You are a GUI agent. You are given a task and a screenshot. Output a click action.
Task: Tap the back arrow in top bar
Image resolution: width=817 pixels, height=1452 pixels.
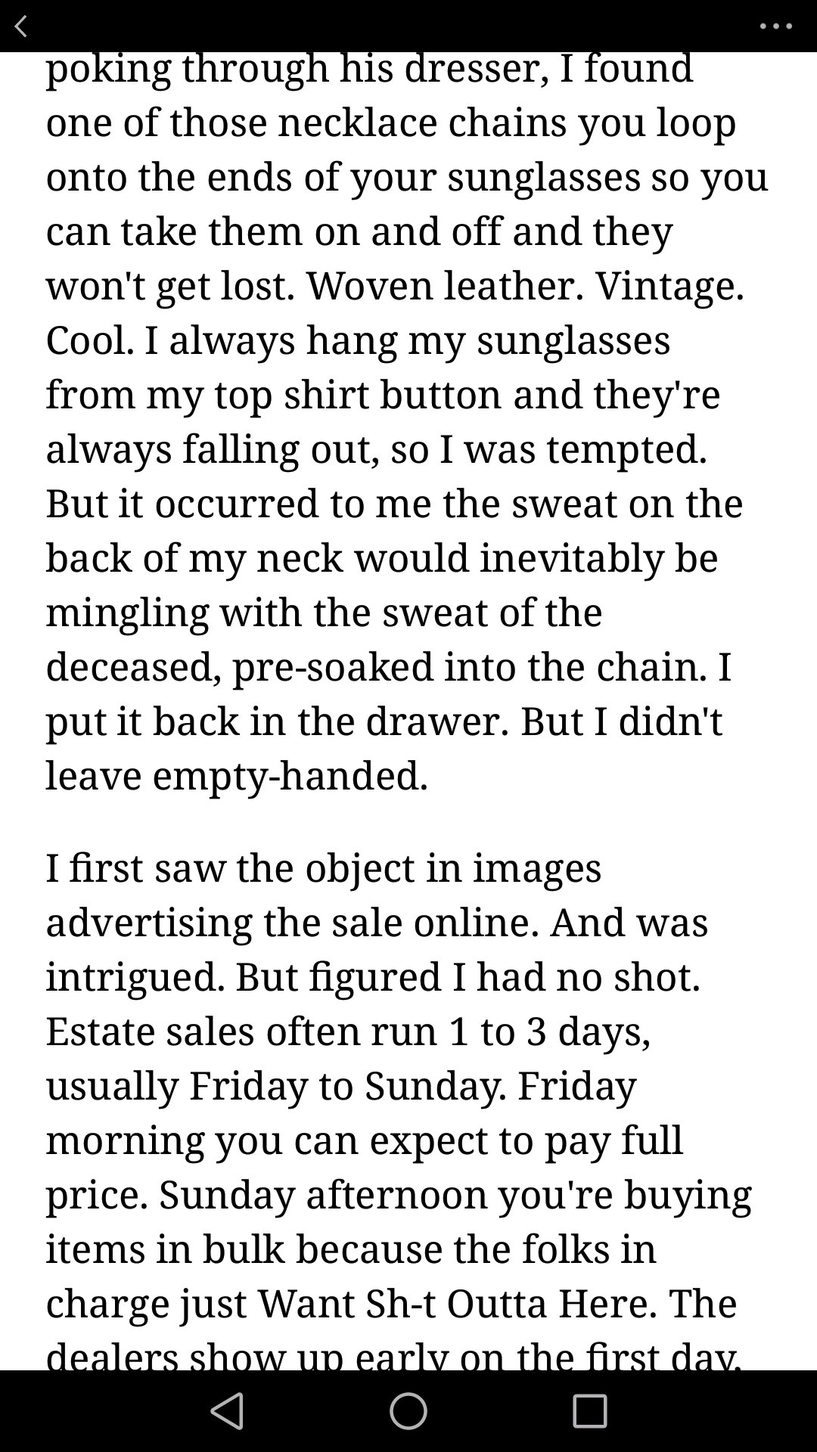(x=21, y=27)
